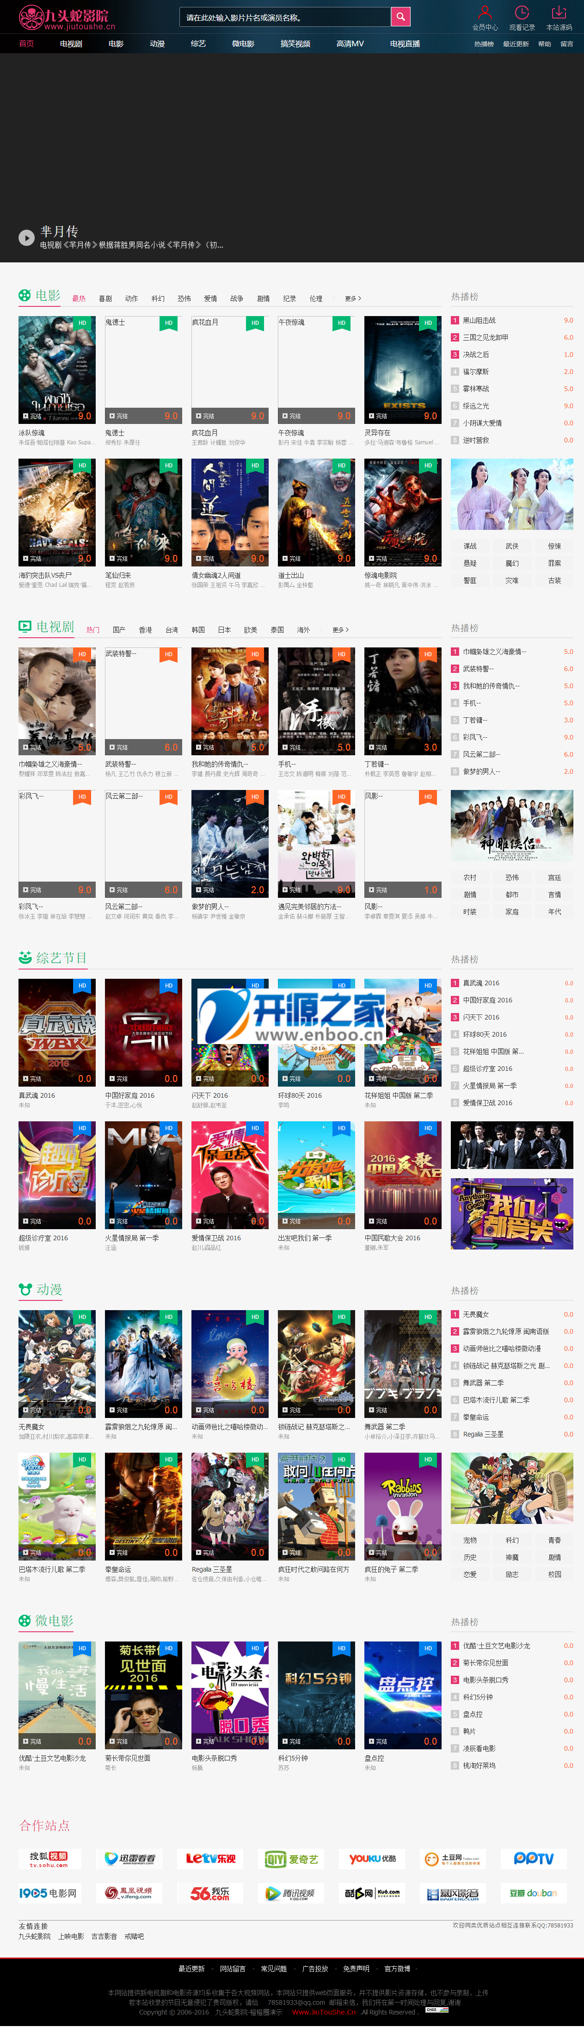Open the 盘点控 micro-film poster
The height and width of the screenshot is (2033, 584).
[403, 1695]
